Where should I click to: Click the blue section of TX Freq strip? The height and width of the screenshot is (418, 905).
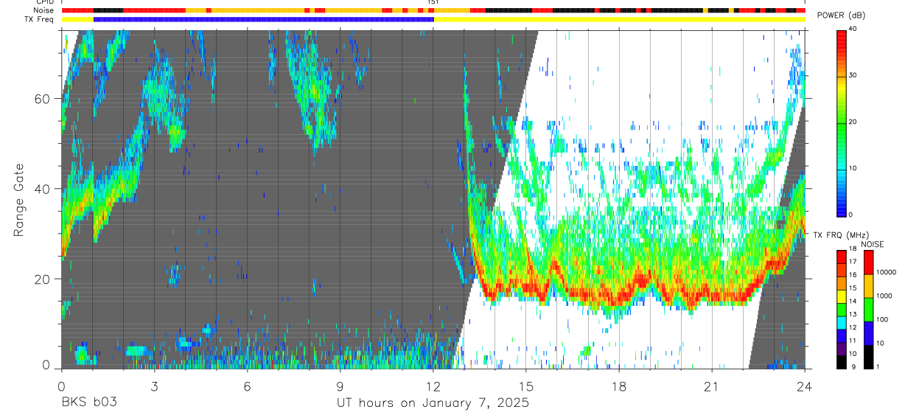point(264,19)
